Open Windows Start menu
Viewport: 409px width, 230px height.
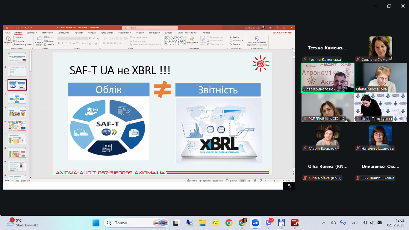point(96,223)
